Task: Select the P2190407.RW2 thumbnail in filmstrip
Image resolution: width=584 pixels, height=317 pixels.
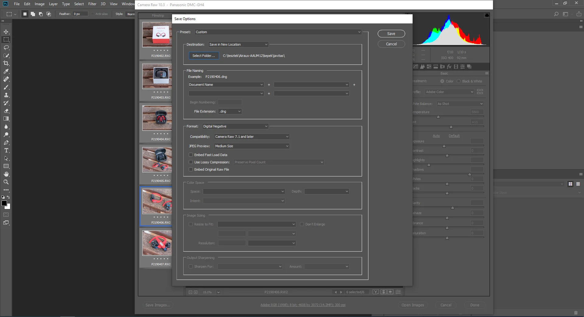Action: [157, 243]
